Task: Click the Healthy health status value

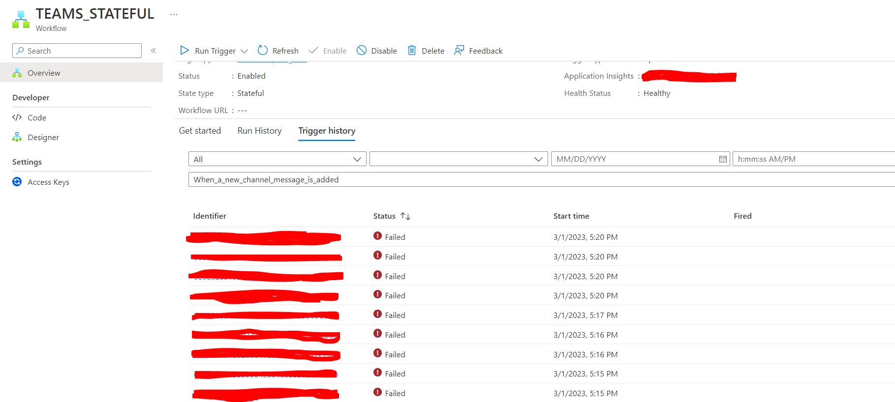Action: coord(657,93)
